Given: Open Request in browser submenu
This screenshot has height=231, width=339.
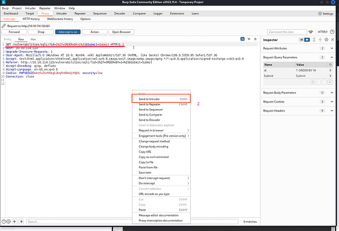Looking at the screenshot, I should tap(161, 130).
